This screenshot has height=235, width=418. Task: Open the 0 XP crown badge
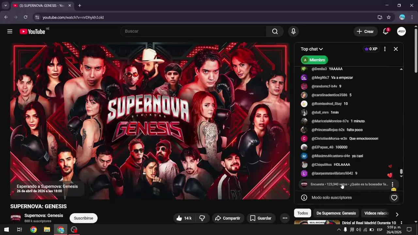point(371,49)
